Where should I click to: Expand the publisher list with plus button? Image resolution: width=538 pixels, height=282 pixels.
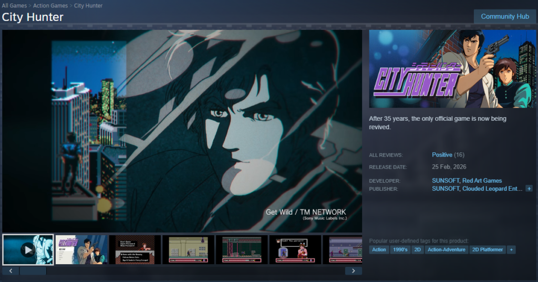529,189
